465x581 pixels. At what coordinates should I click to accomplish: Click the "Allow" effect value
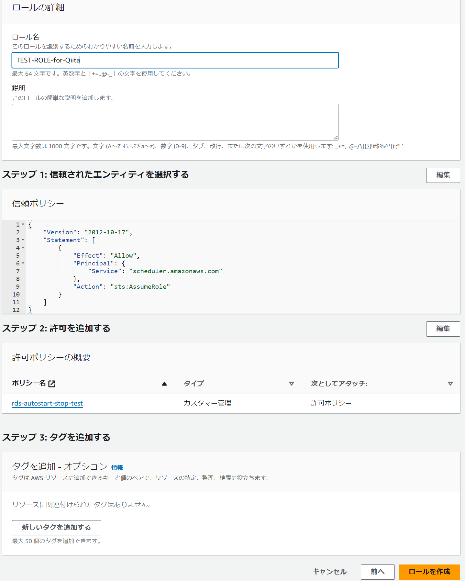coord(123,255)
